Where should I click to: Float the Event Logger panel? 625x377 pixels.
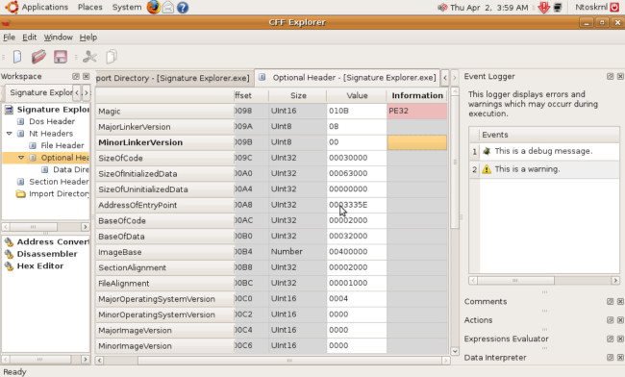(x=610, y=76)
